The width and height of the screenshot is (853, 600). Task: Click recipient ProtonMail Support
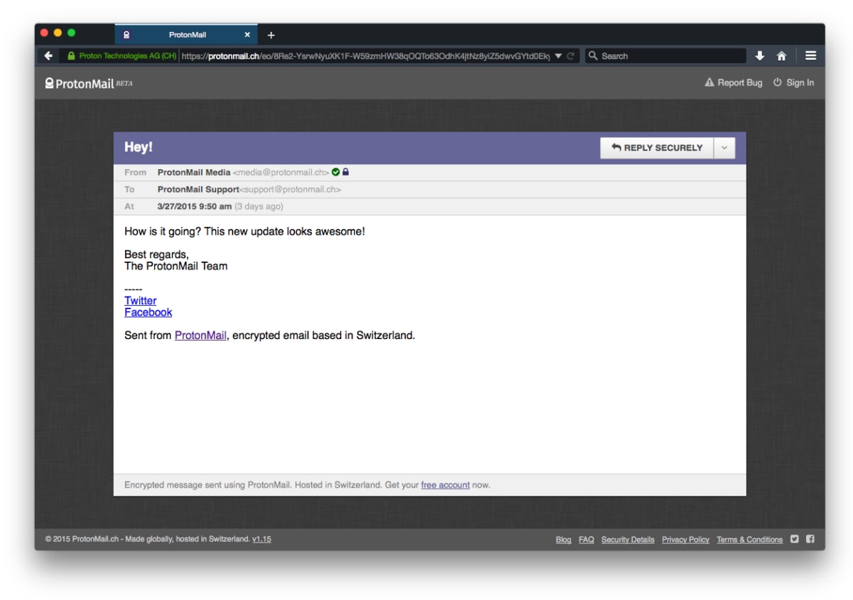198,190
